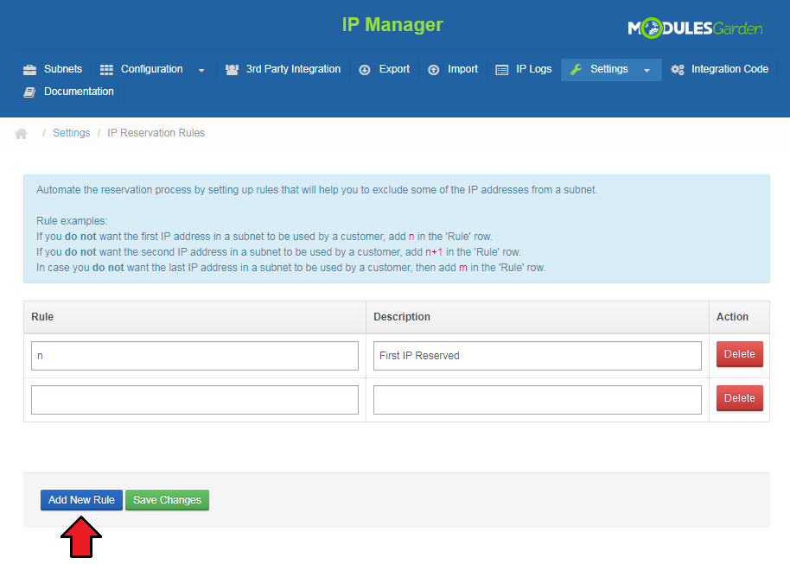Focus the empty Description field in second row
This screenshot has height=564, width=790.
[537, 400]
